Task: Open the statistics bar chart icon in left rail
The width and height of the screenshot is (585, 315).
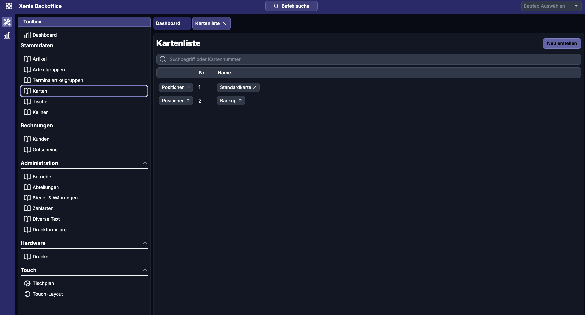Action: pos(7,36)
